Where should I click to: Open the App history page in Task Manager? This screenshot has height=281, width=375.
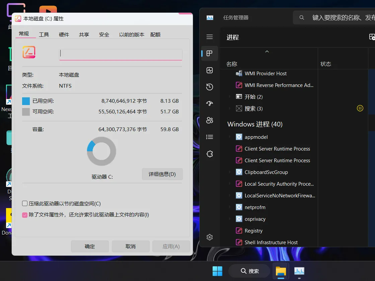click(210, 87)
